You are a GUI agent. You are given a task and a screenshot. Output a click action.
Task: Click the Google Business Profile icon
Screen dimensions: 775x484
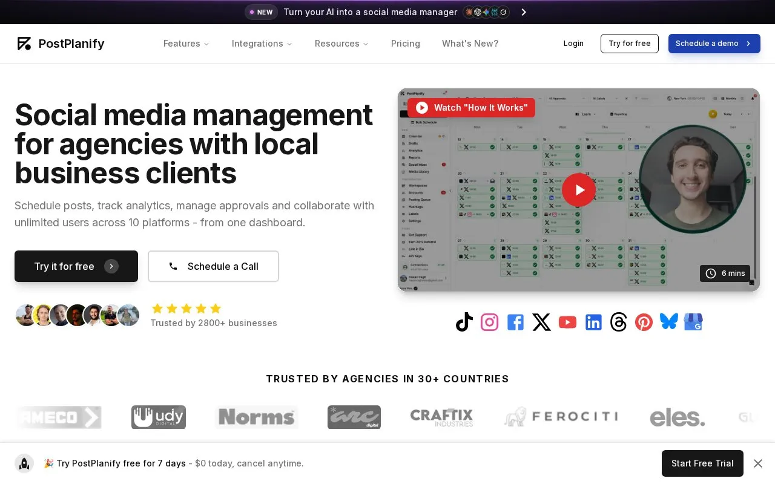(693, 322)
